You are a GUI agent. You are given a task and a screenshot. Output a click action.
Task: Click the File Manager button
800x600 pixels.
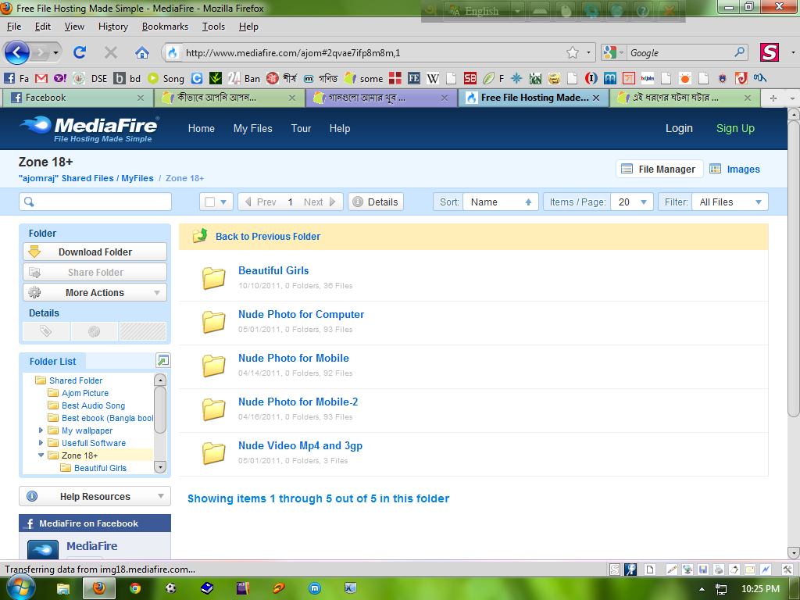[659, 169]
